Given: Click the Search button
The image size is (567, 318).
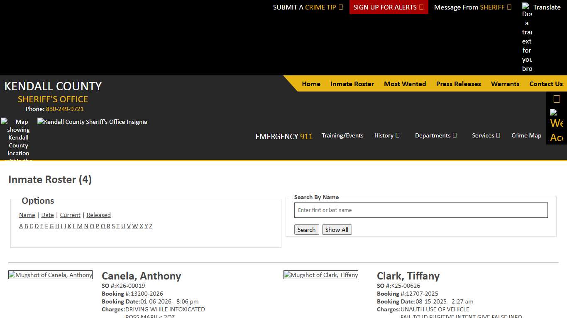Looking at the screenshot, I should [x=306, y=229].
